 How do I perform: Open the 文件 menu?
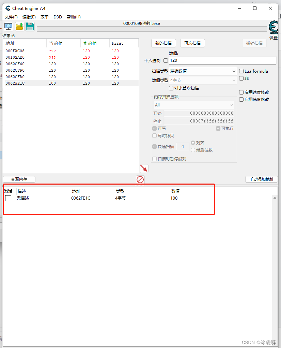(11, 17)
